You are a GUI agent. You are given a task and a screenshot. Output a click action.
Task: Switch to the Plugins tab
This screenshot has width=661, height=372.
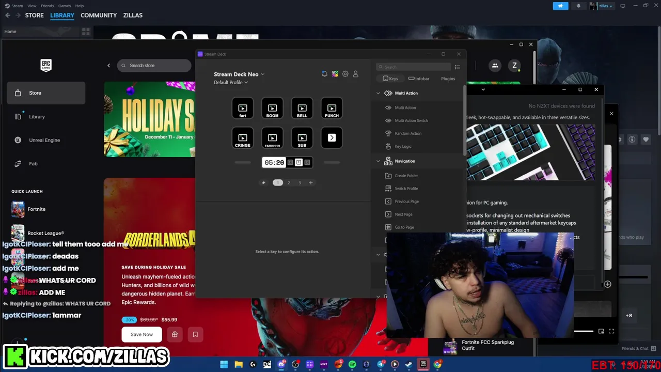click(x=448, y=79)
